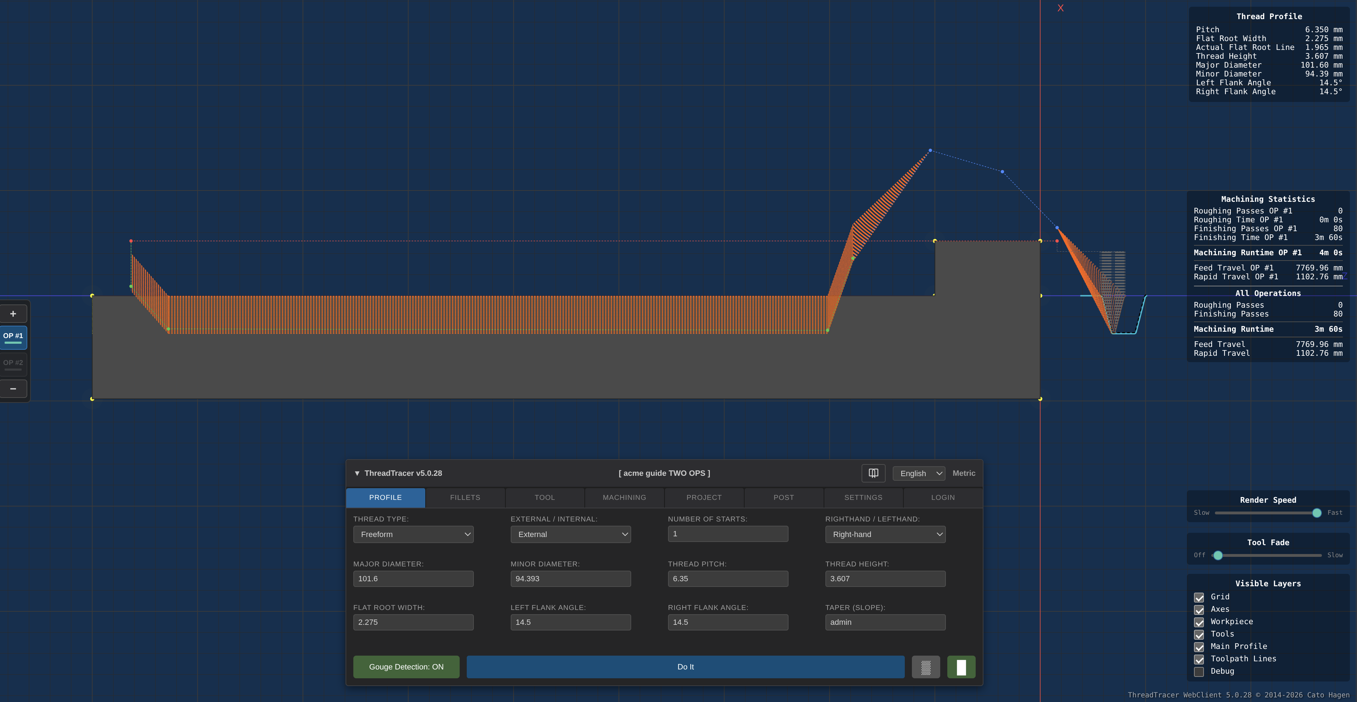Hide the Grid layer
Viewport: 1357px width, 702px height.
(1200, 597)
